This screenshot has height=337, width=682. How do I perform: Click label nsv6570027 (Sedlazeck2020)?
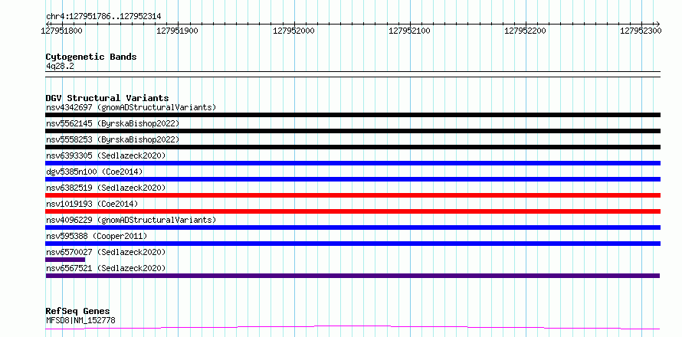coord(106,252)
